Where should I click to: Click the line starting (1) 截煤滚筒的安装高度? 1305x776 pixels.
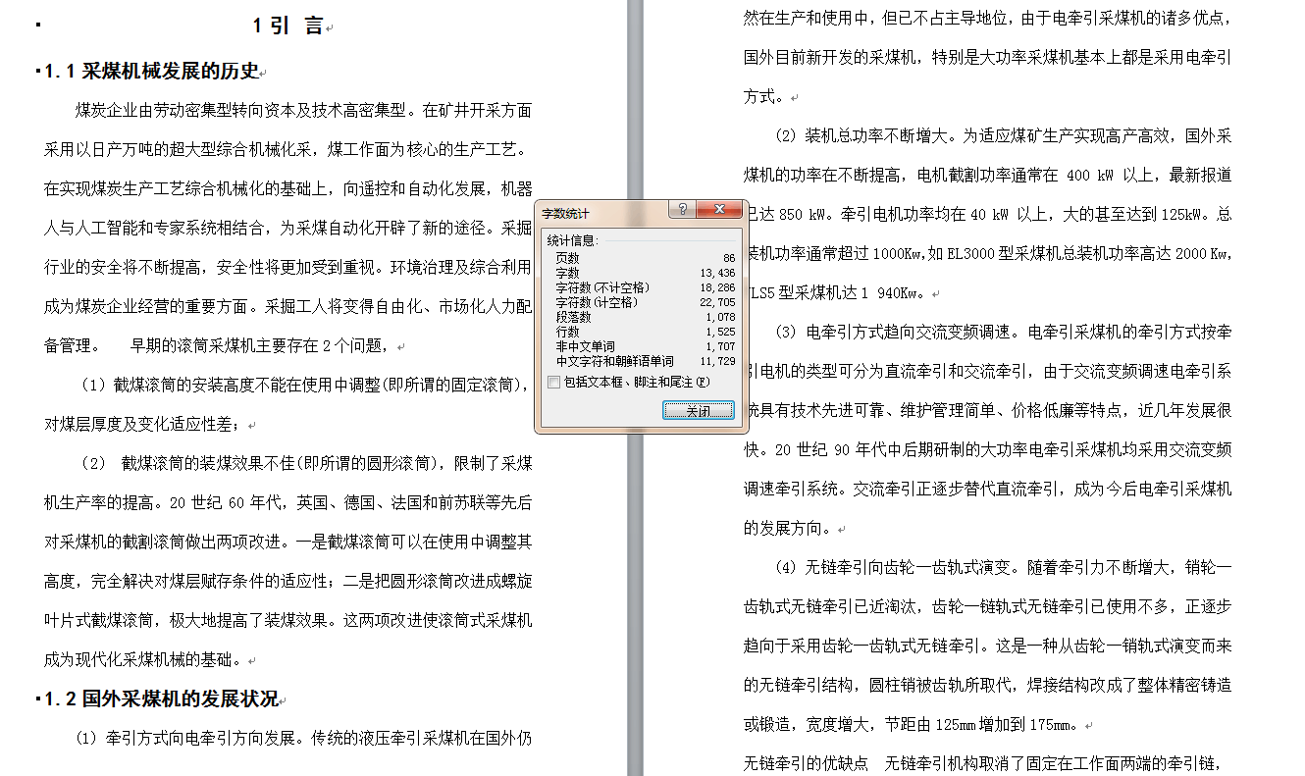pyautogui.click(x=304, y=386)
